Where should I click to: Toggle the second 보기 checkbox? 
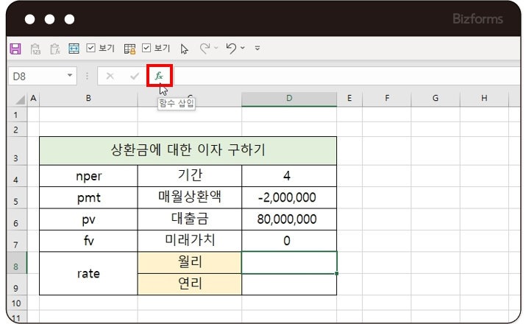click(x=146, y=49)
